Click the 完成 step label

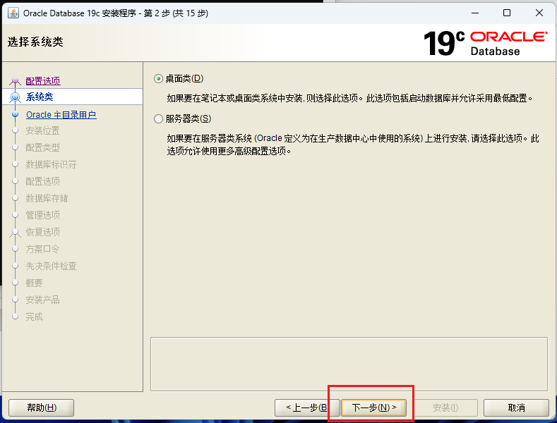point(34,317)
